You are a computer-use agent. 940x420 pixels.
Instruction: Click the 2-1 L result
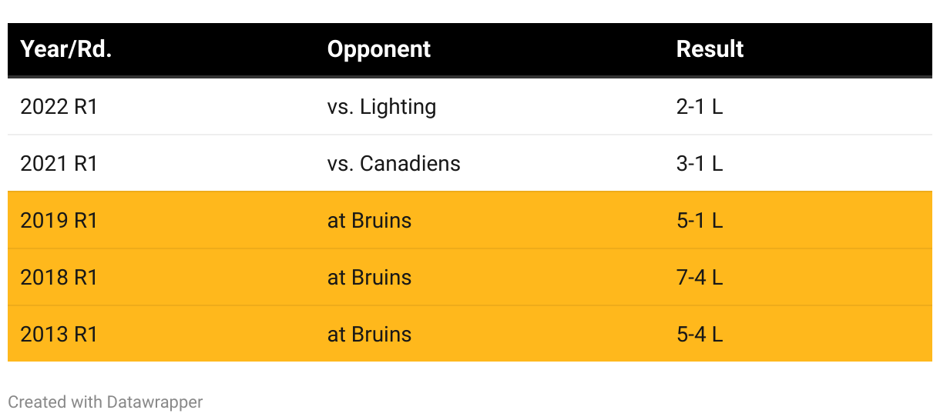click(x=699, y=107)
